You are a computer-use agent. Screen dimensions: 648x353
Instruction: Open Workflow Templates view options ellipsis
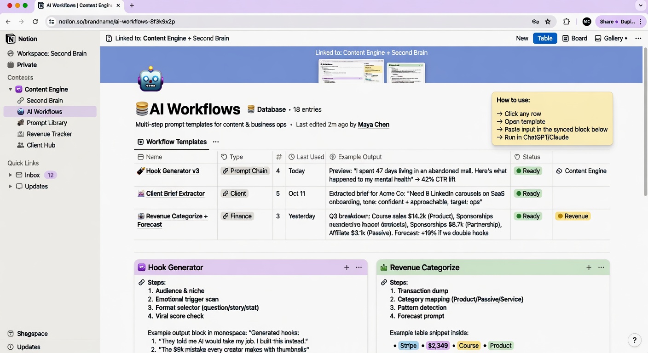216,142
